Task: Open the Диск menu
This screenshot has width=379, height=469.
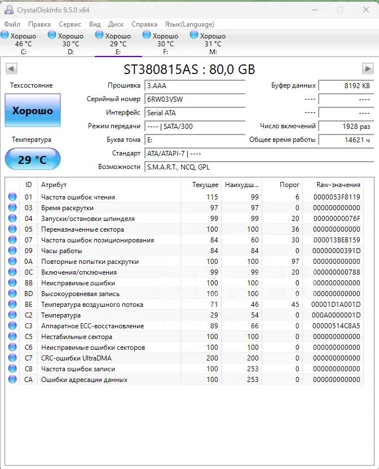Action: click(116, 24)
